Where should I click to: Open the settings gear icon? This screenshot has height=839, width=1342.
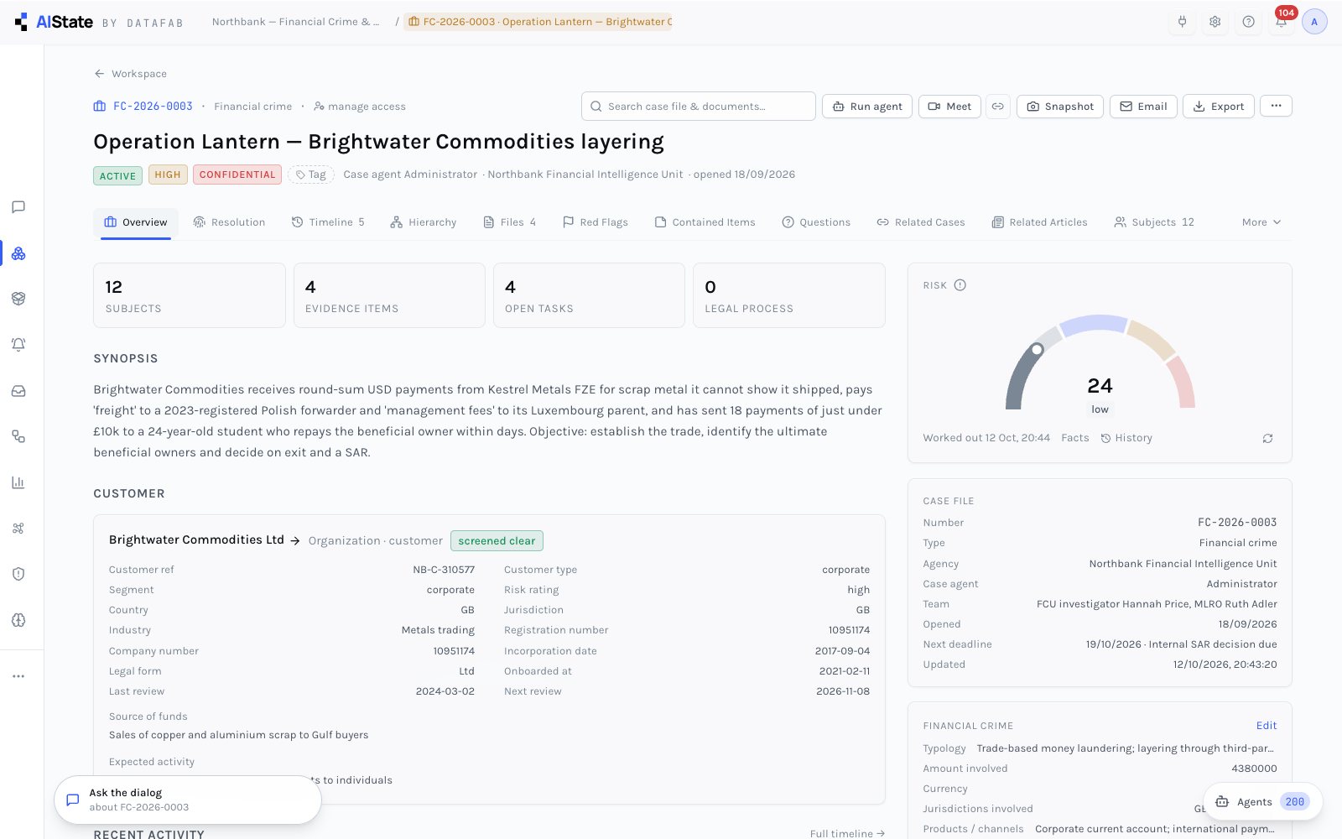coord(1215,22)
